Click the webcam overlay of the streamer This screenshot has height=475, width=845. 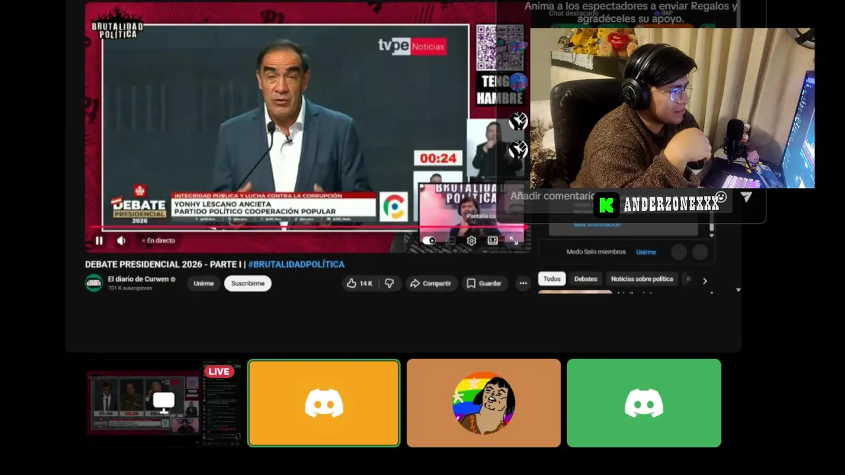tap(672, 108)
